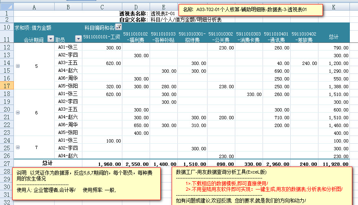Click the Select All corner box

(x=7, y=7)
